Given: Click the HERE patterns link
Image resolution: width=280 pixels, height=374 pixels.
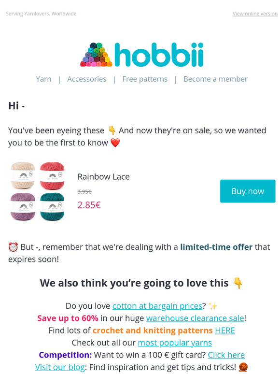Looking at the screenshot, I should [x=225, y=331].
